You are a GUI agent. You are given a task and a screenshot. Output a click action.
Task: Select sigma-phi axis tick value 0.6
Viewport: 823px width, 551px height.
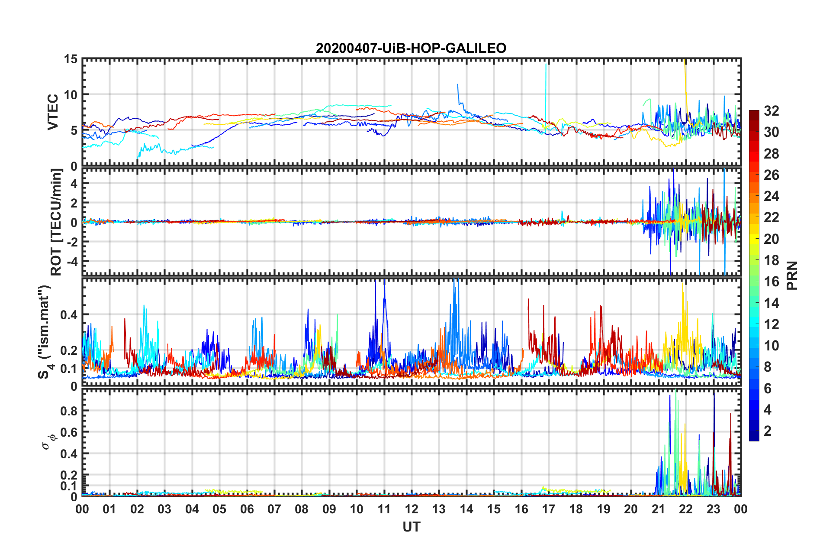[x=69, y=432]
